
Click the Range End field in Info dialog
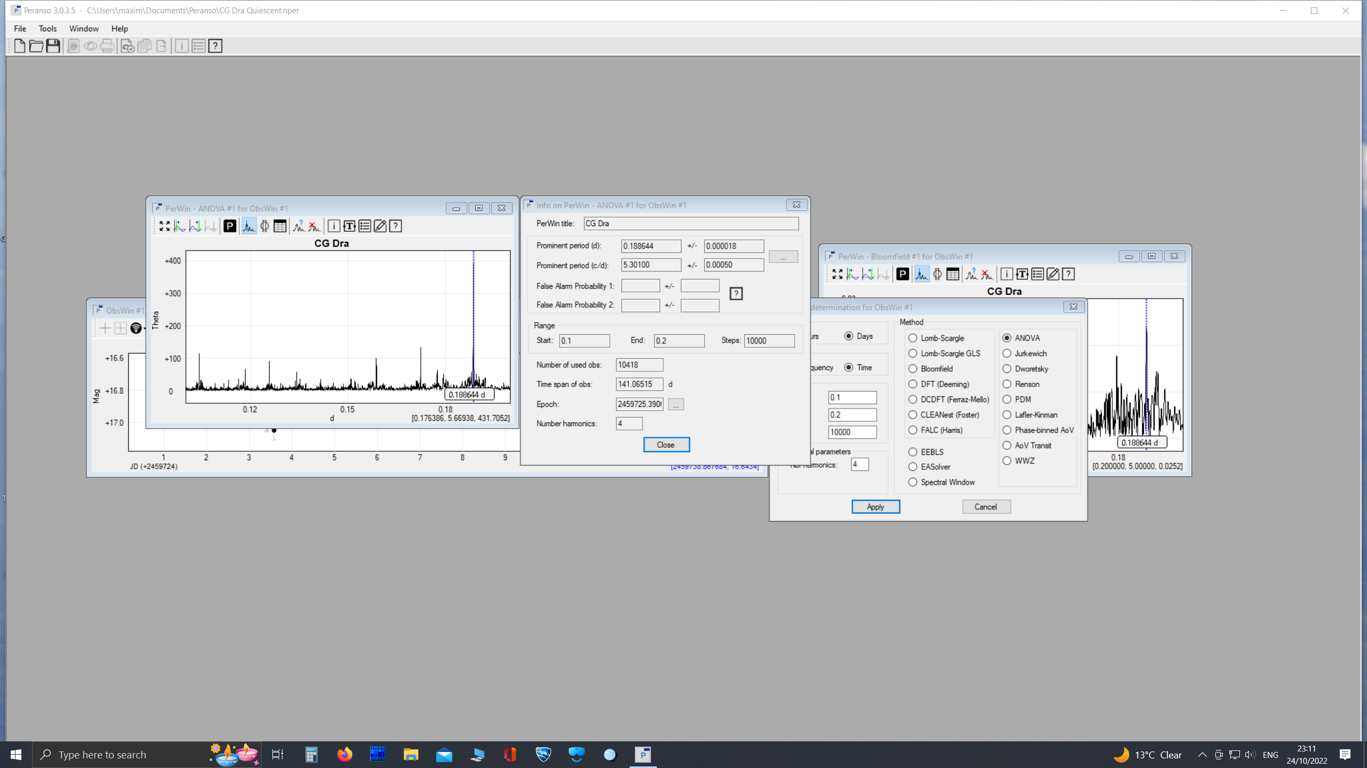679,341
